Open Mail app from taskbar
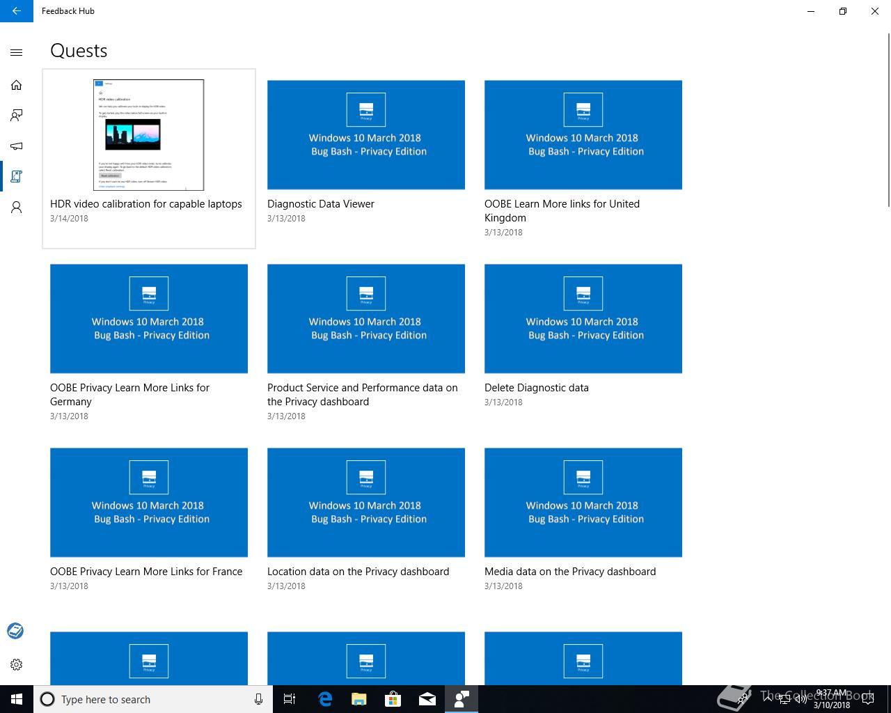Viewport: 891px width, 713px height. [x=427, y=699]
